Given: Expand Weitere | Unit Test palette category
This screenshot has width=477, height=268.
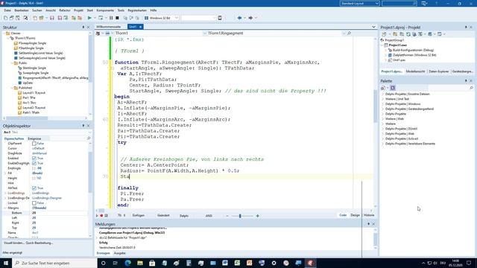Looking at the screenshot, I should point(382,99).
